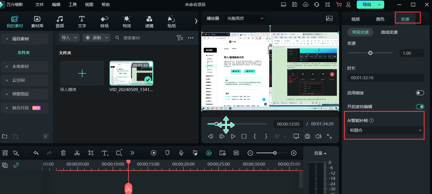Open the record voiceover microphone icon
The width and height of the screenshot is (432, 194).
pos(181,153)
